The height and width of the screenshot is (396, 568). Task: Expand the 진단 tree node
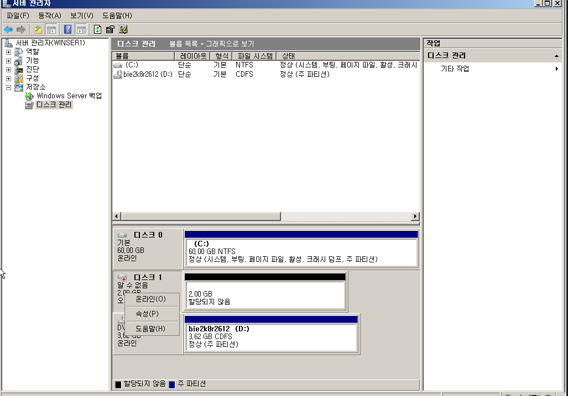pos(9,70)
